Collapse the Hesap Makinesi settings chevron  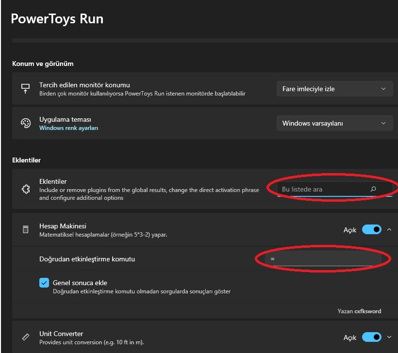(x=389, y=229)
